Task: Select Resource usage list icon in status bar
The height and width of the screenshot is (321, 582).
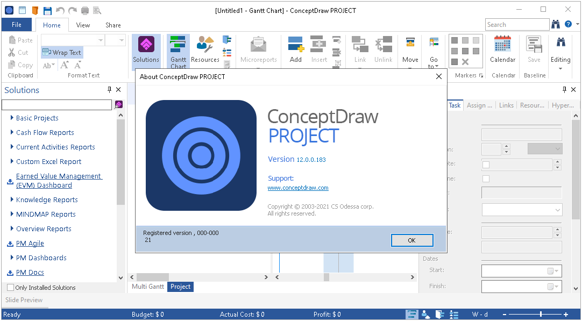Action: click(x=454, y=315)
